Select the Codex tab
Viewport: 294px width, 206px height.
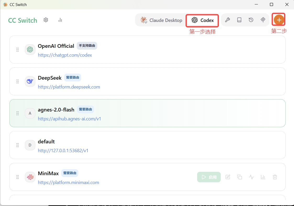[202, 20]
